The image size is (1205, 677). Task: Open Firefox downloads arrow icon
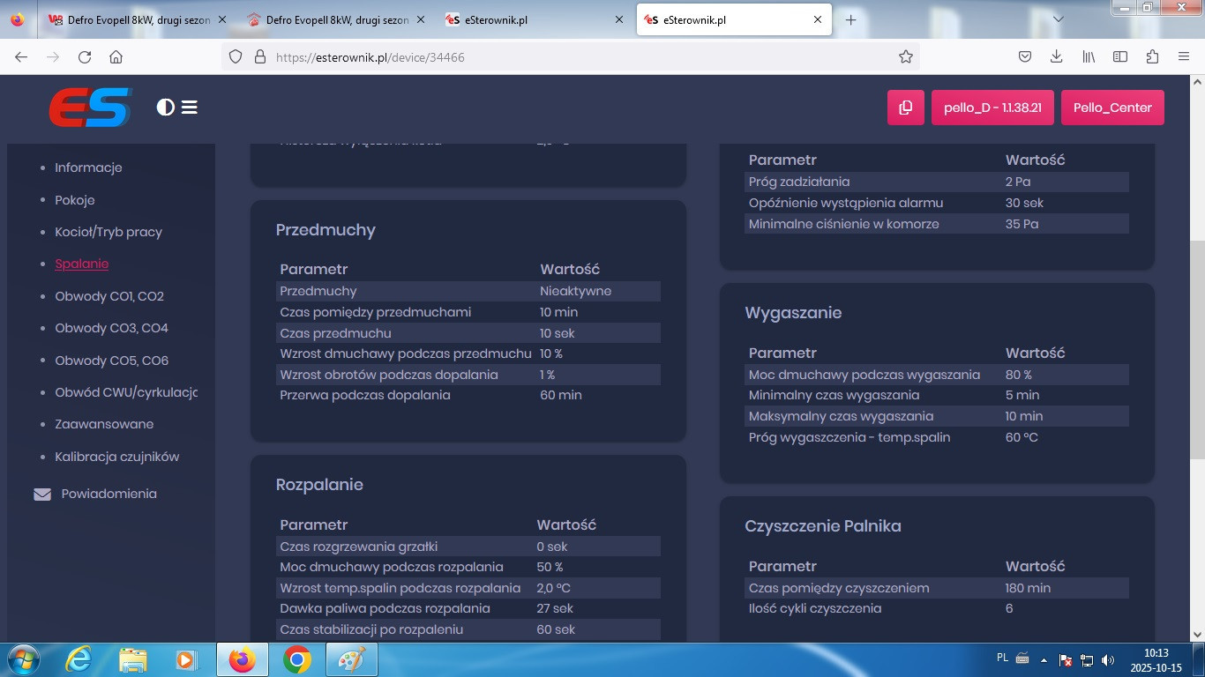pyautogui.click(x=1056, y=57)
